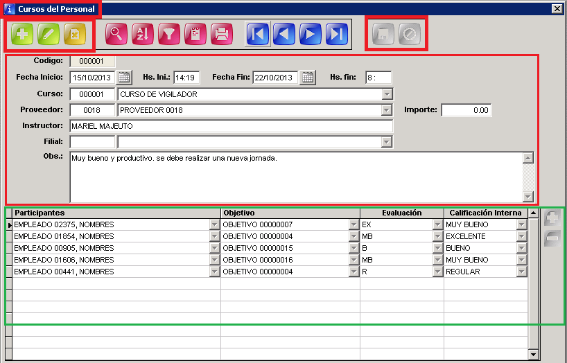This screenshot has height=363, width=567.
Task: Click the Instructor field MARIEL MAJEUTO
Action: (x=231, y=126)
